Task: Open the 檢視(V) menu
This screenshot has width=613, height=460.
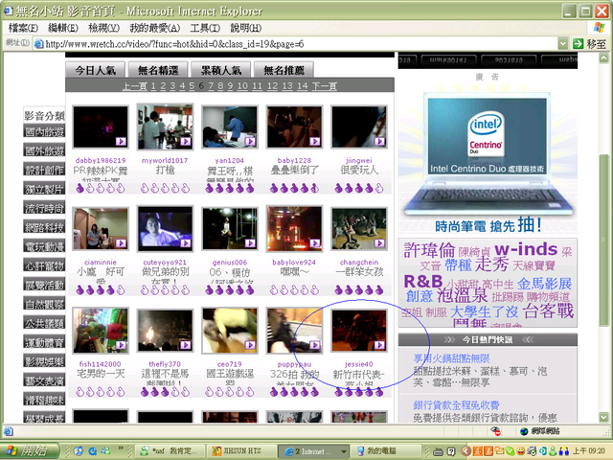Action: tap(103, 28)
